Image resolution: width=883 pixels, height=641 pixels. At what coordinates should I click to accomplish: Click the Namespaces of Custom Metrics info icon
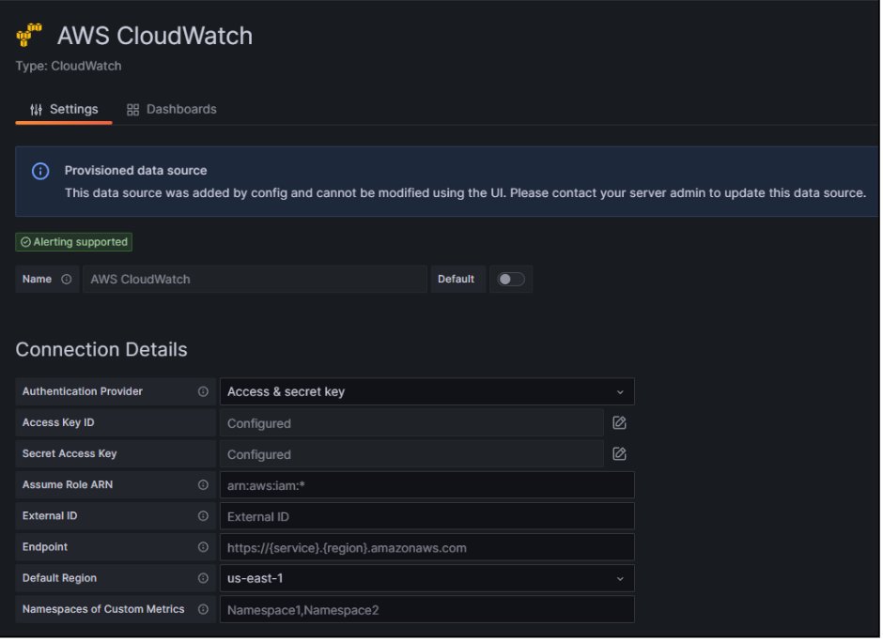[203, 610]
